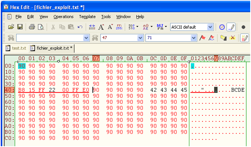Image resolution: width=251 pixels, height=147 pixels.
Task: Click the binoculars icon beside the 47 field
Action: [95, 38]
